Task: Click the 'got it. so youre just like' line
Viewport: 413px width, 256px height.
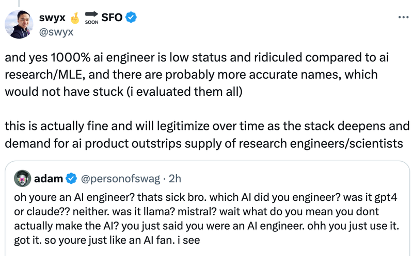Action: click(x=107, y=240)
